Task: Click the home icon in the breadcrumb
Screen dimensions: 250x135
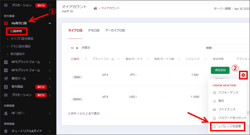Action: 95,8
